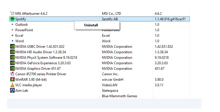Click the Outlook row's small blue icon

(12, 24)
